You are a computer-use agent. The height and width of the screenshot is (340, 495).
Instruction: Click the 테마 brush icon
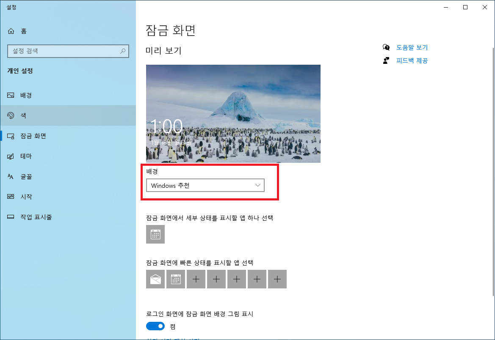(11, 156)
